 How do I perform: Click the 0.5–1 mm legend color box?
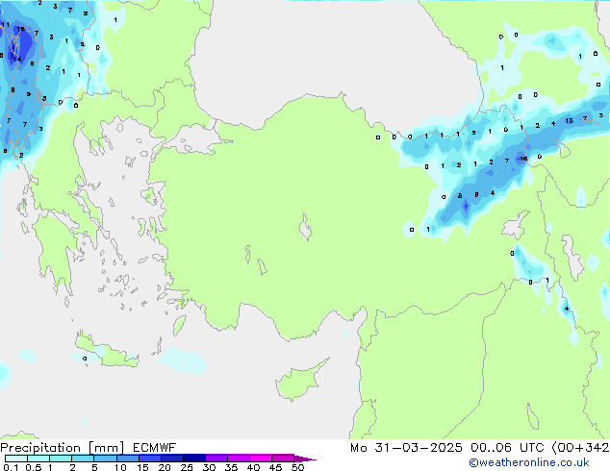38,459
